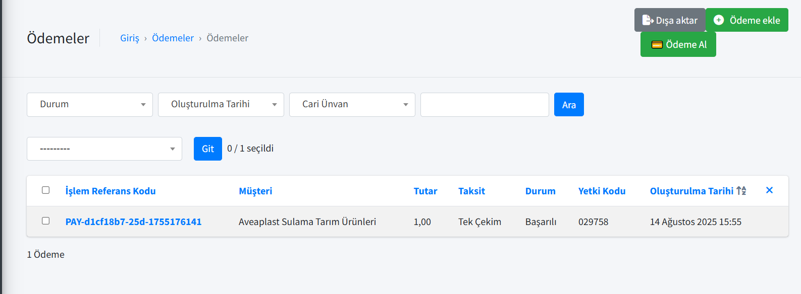Click inside the empty search text field

484,104
